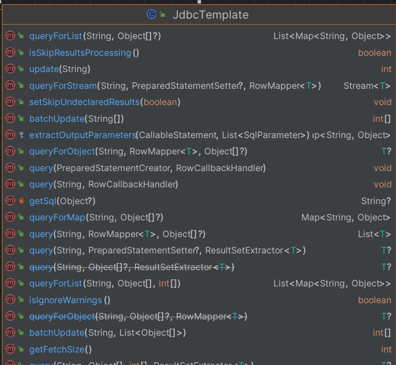
Task: Click the public visibility icon beside update(String)
Action: (21, 69)
